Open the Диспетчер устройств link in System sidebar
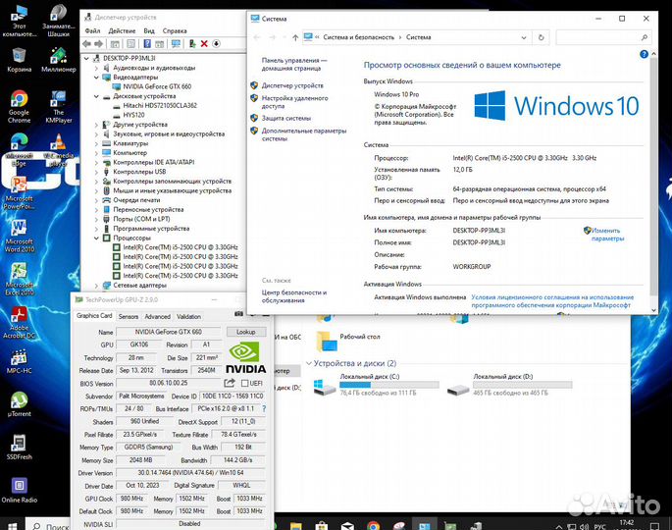This screenshot has height=530, width=672. 292,85
